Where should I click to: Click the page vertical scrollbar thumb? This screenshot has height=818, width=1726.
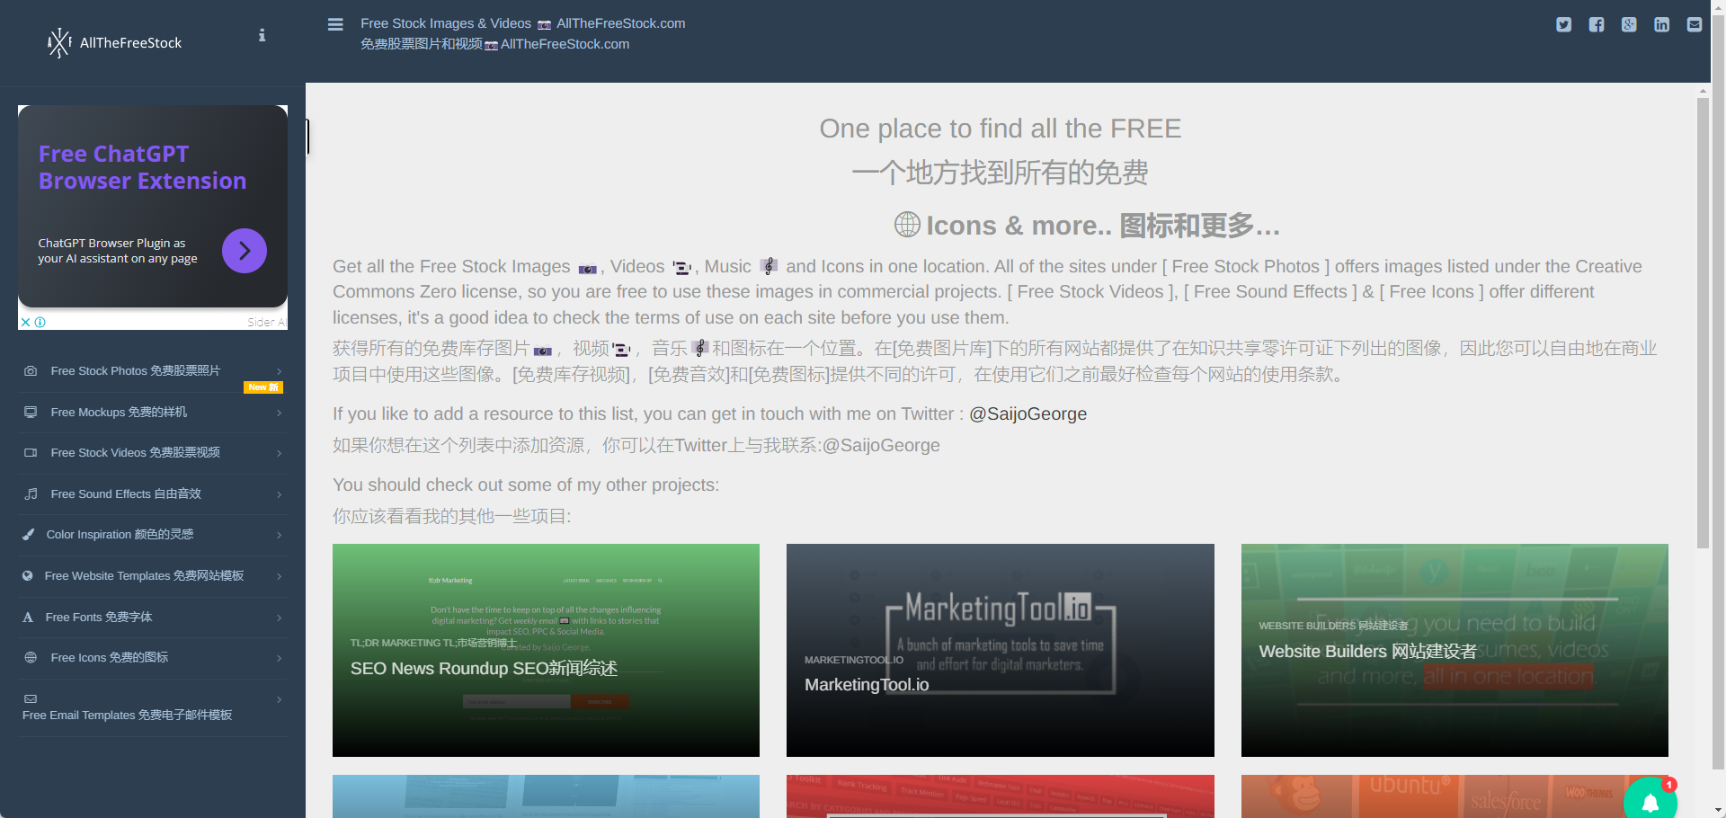pos(1703,324)
